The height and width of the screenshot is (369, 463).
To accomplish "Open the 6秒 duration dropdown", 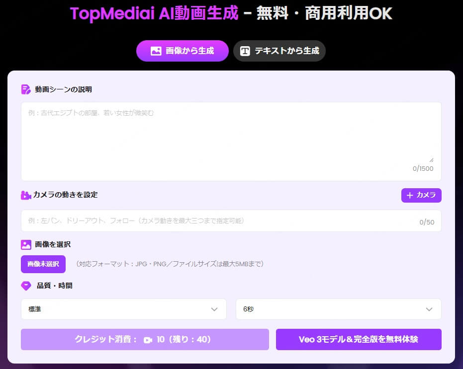I will click(338, 309).
